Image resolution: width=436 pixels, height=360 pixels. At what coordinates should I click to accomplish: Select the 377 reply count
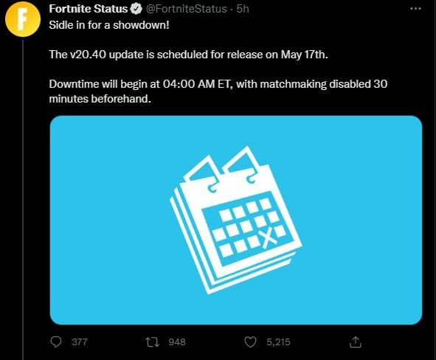tap(80, 342)
